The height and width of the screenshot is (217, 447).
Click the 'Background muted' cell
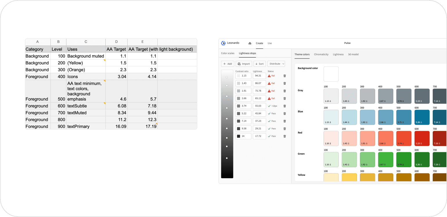(x=86, y=56)
